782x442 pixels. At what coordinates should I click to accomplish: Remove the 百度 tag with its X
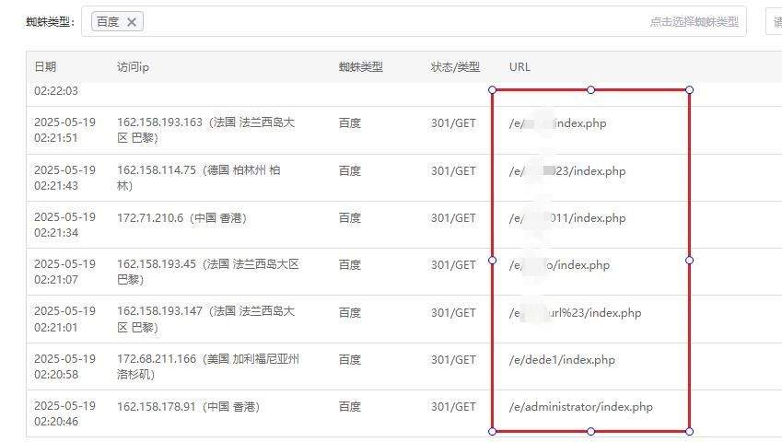(x=131, y=22)
